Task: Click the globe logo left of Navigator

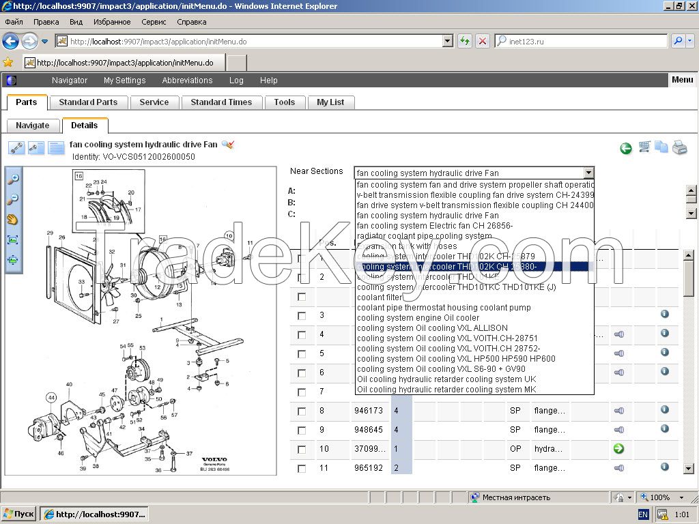Action: coord(12,81)
